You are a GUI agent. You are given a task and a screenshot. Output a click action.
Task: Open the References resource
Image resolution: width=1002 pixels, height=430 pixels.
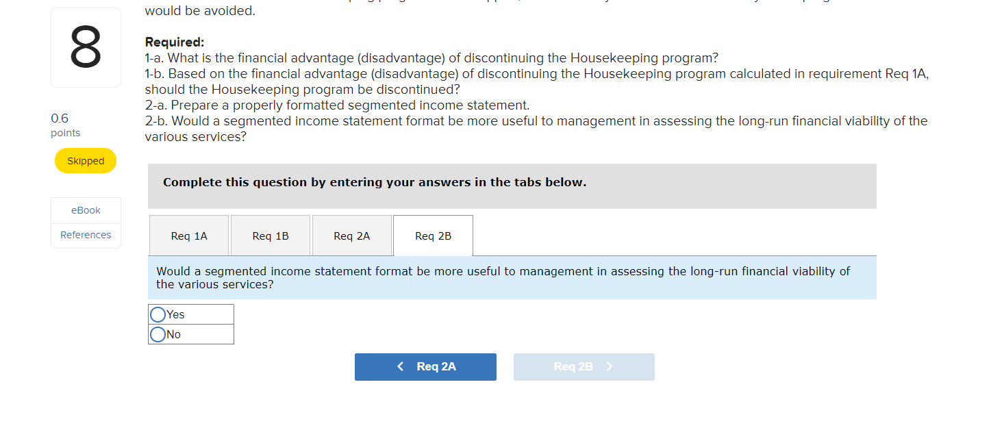pos(86,234)
